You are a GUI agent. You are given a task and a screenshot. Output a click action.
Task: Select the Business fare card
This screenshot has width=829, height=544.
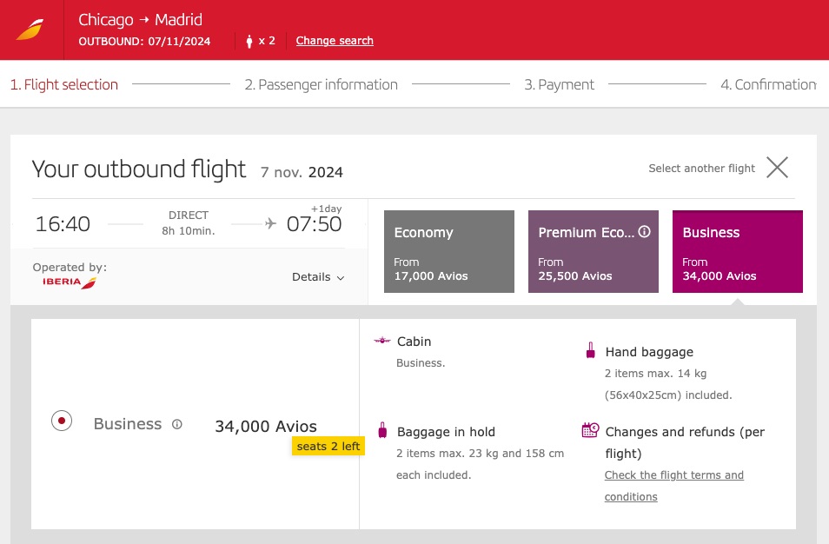click(737, 251)
